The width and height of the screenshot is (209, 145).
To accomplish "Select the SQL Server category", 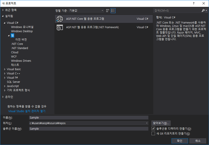I will tap(13, 82).
